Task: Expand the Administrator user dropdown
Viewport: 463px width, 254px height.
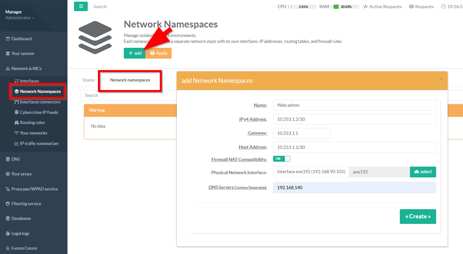Action: 20,18
